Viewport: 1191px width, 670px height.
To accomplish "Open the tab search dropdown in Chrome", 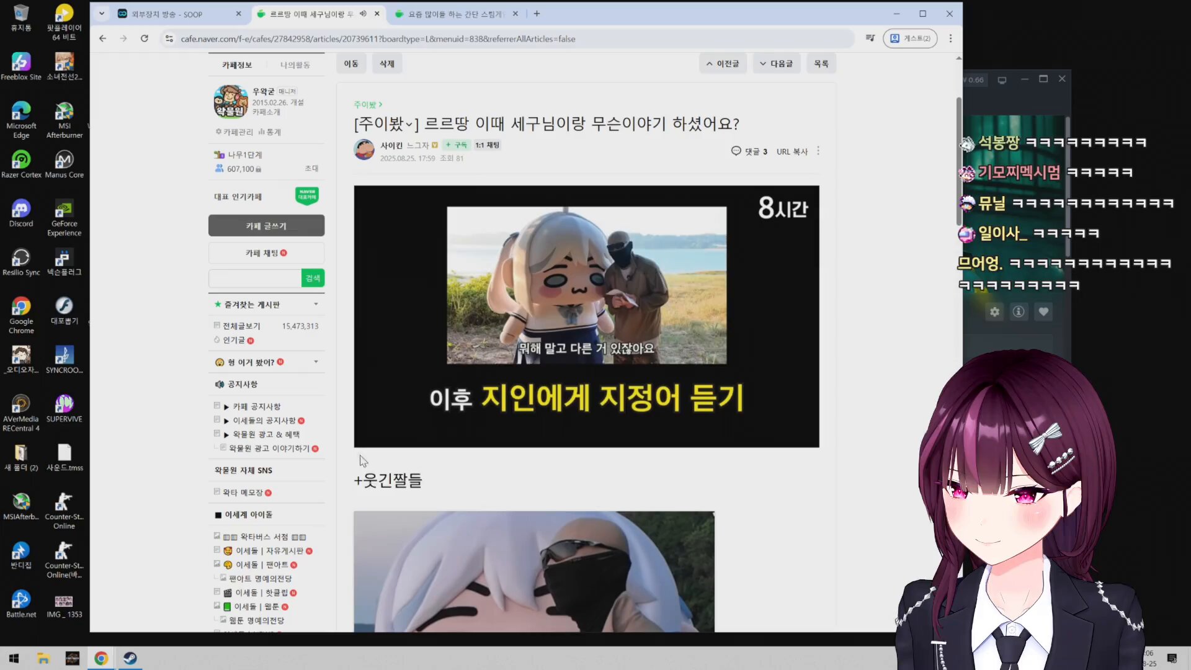I will point(102,14).
